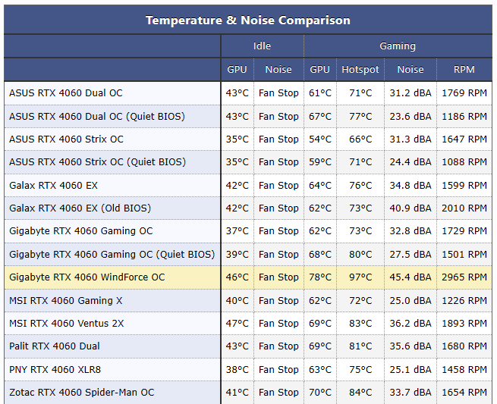Click the ASUS RTX 4060 Dual OC row label
The width and height of the screenshot is (497, 404).
pos(66,93)
